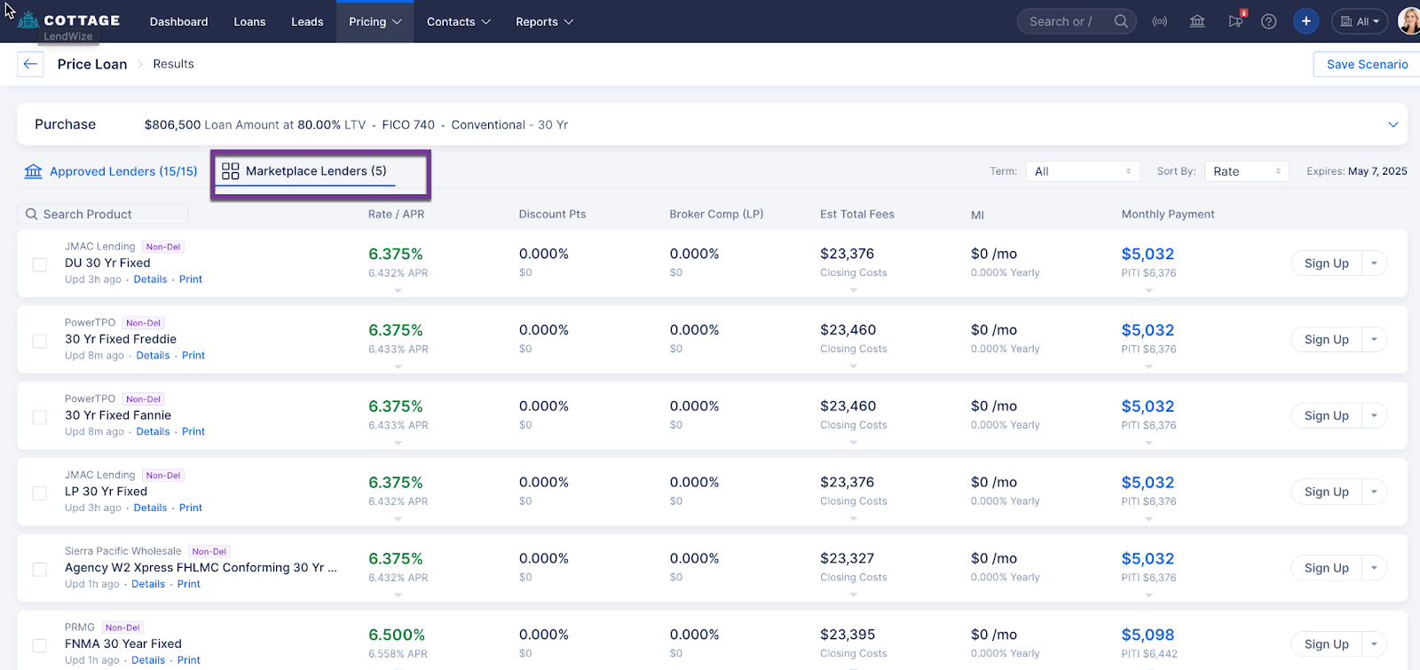Expand the Pricing menu

click(375, 21)
